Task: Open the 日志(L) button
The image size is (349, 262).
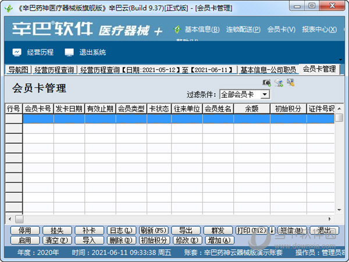Action: [x=122, y=230]
